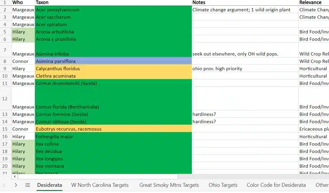This screenshot has width=329, height=193.
Task: Select row 12 header
Action: 5,98
